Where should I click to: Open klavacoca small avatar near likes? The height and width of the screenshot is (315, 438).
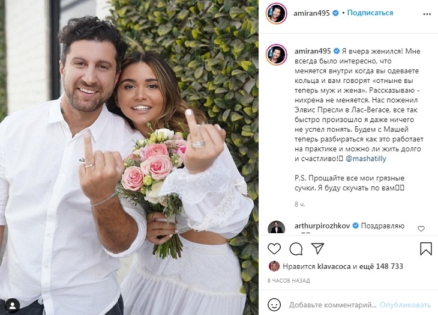pos(274,266)
